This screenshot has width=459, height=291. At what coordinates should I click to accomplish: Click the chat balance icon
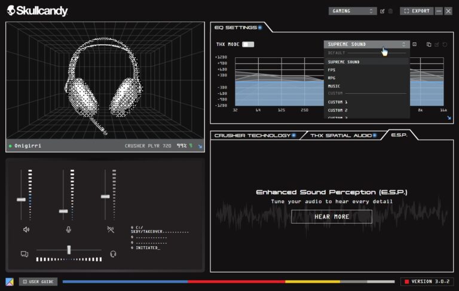click(x=25, y=254)
